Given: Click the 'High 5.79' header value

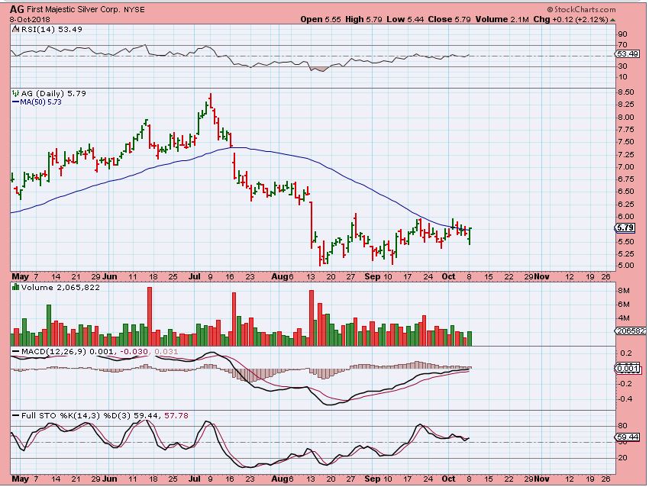Looking at the screenshot, I should coord(363,19).
